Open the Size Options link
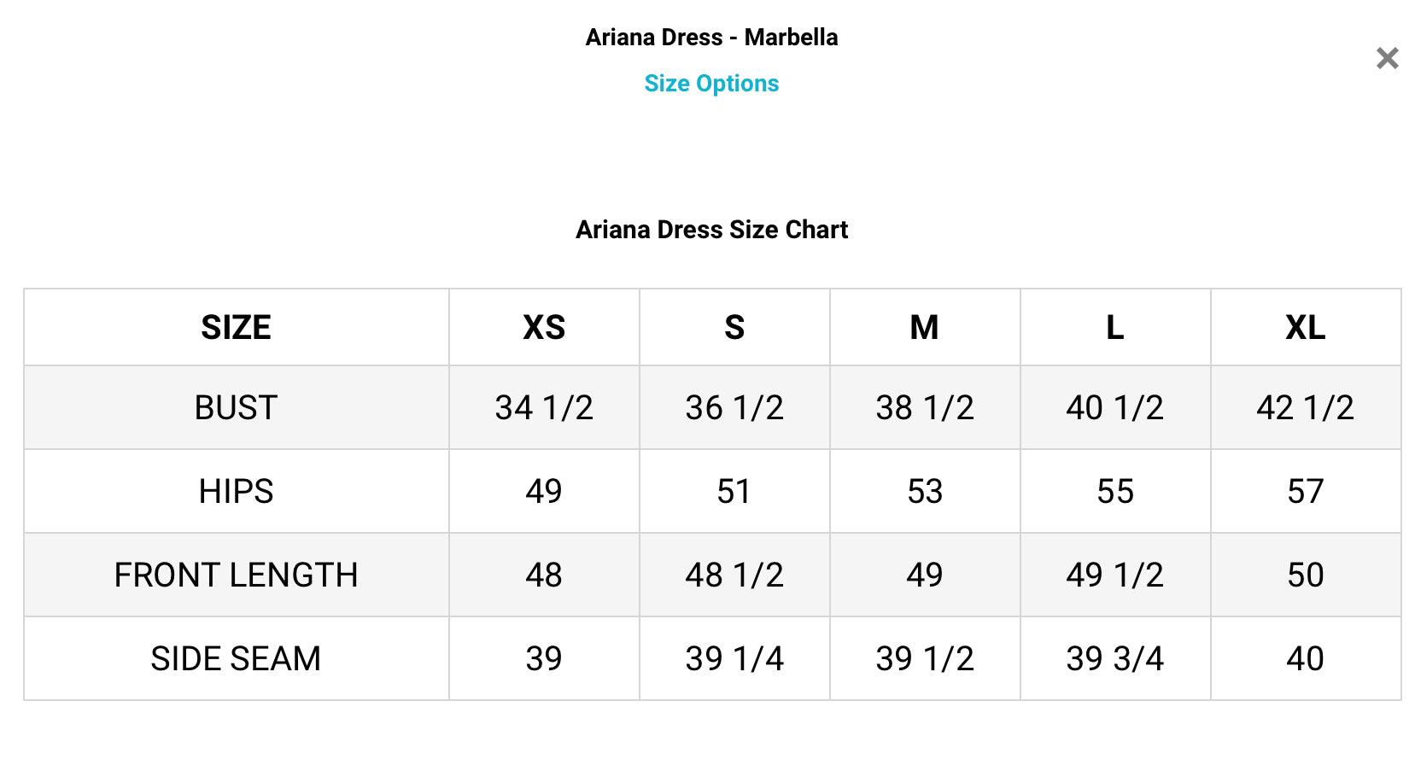The width and height of the screenshot is (1415, 771). tap(710, 84)
